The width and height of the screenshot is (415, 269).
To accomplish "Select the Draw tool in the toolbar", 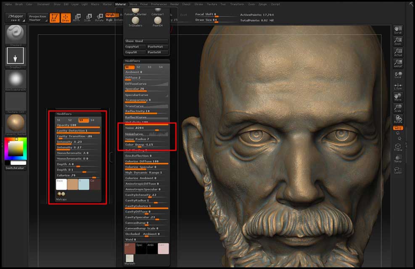I will pos(65,18).
